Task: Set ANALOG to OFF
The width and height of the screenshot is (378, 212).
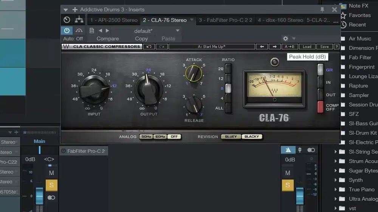Action: click(174, 137)
